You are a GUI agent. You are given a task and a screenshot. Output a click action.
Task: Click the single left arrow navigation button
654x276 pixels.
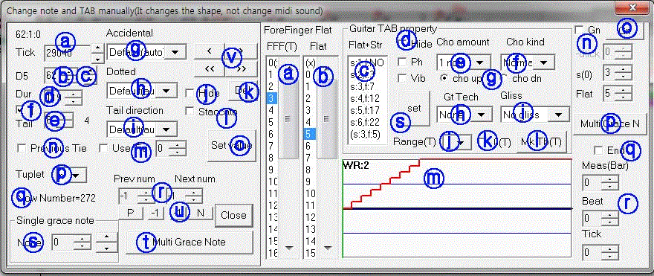click(x=210, y=51)
